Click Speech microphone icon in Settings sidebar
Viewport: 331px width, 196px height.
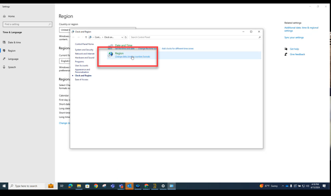tap(4, 67)
